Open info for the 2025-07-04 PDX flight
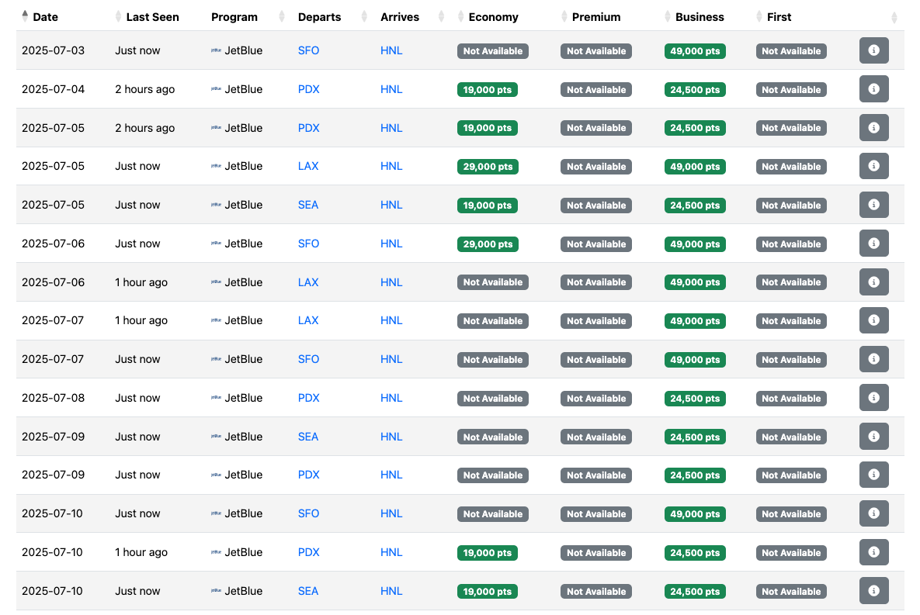Viewport: 920px width, 615px height. pyautogui.click(x=873, y=89)
